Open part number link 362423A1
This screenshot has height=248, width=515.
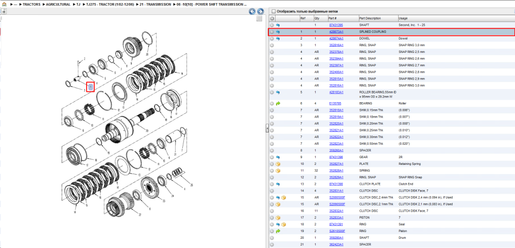click(336, 244)
